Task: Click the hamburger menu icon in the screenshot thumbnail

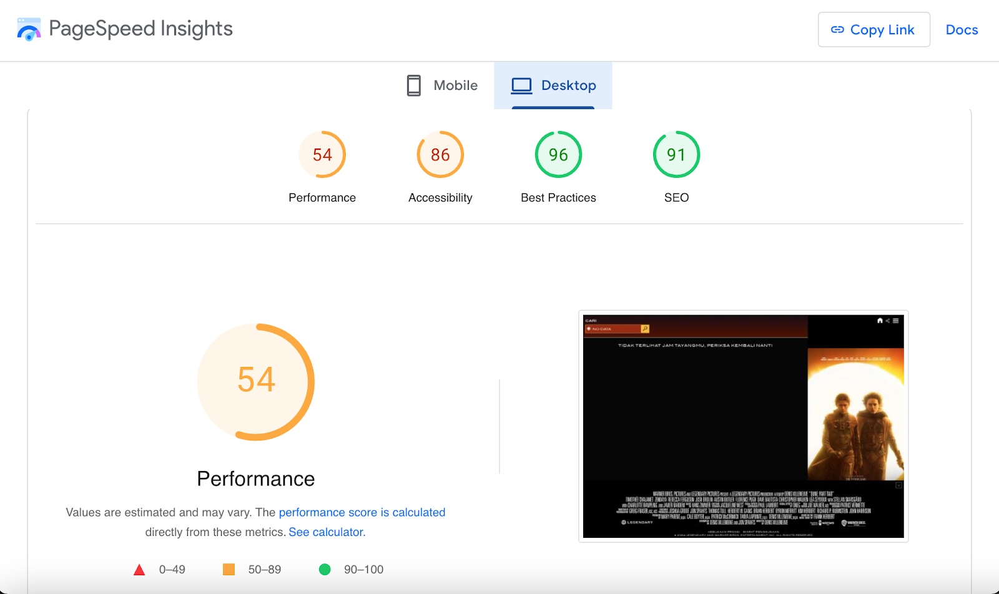Action: click(895, 321)
